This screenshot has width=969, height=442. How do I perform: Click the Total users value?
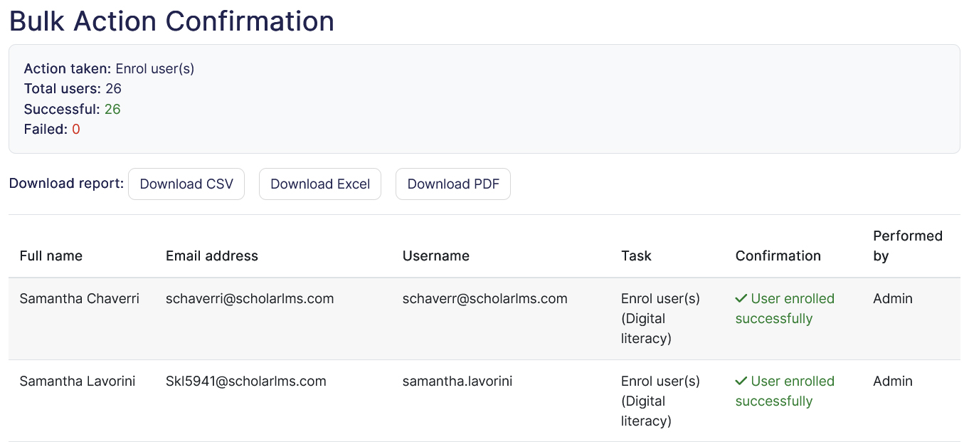coord(113,88)
